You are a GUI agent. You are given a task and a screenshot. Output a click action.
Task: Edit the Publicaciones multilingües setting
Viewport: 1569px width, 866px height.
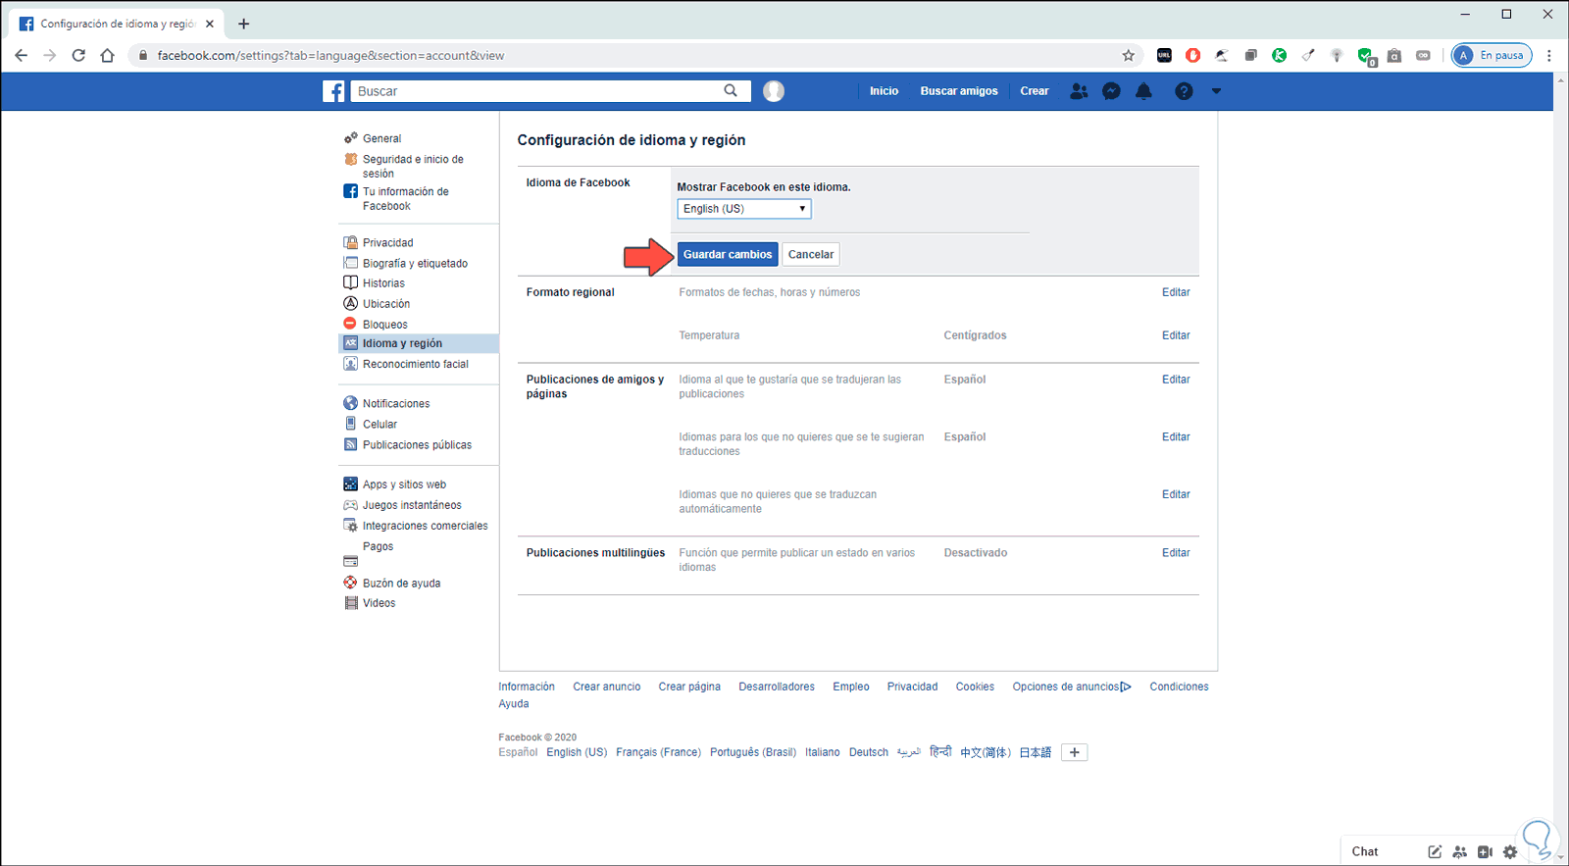coord(1176,553)
